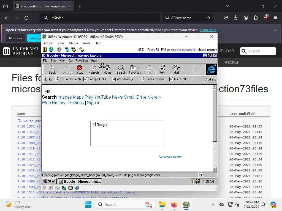This screenshot has height=211, width=282.
Task: Open the 86Box settings icon
Action: [82, 49]
